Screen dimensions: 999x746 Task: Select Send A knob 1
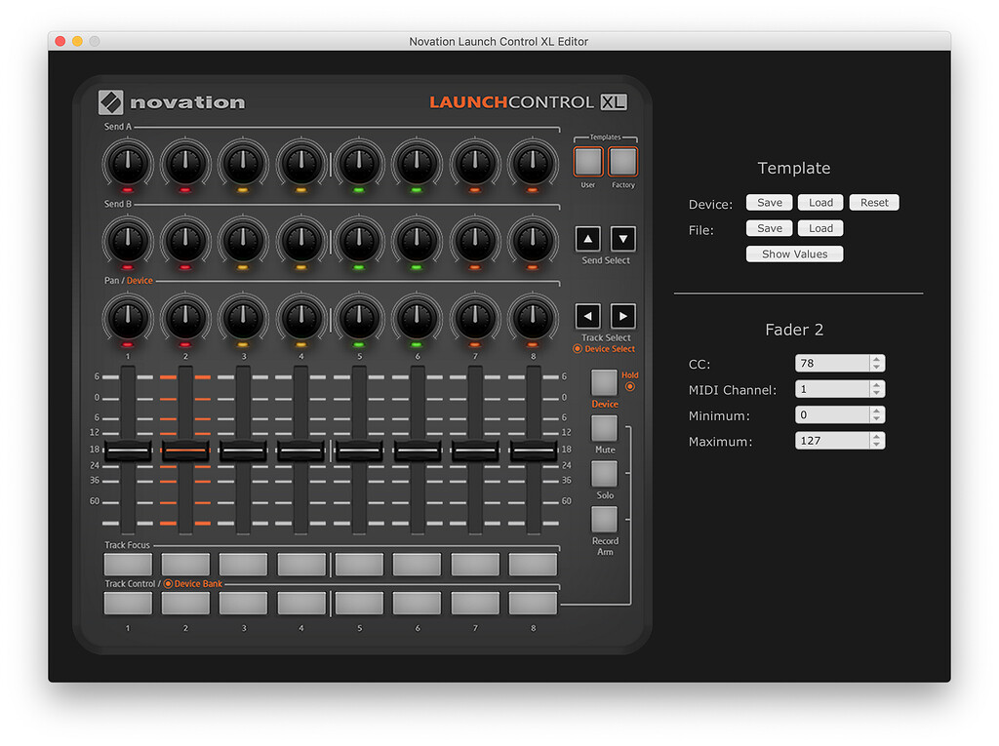pos(128,163)
